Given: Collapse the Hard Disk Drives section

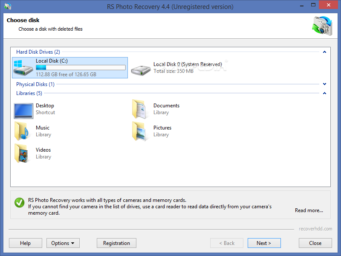Looking at the screenshot, I should coord(324,52).
